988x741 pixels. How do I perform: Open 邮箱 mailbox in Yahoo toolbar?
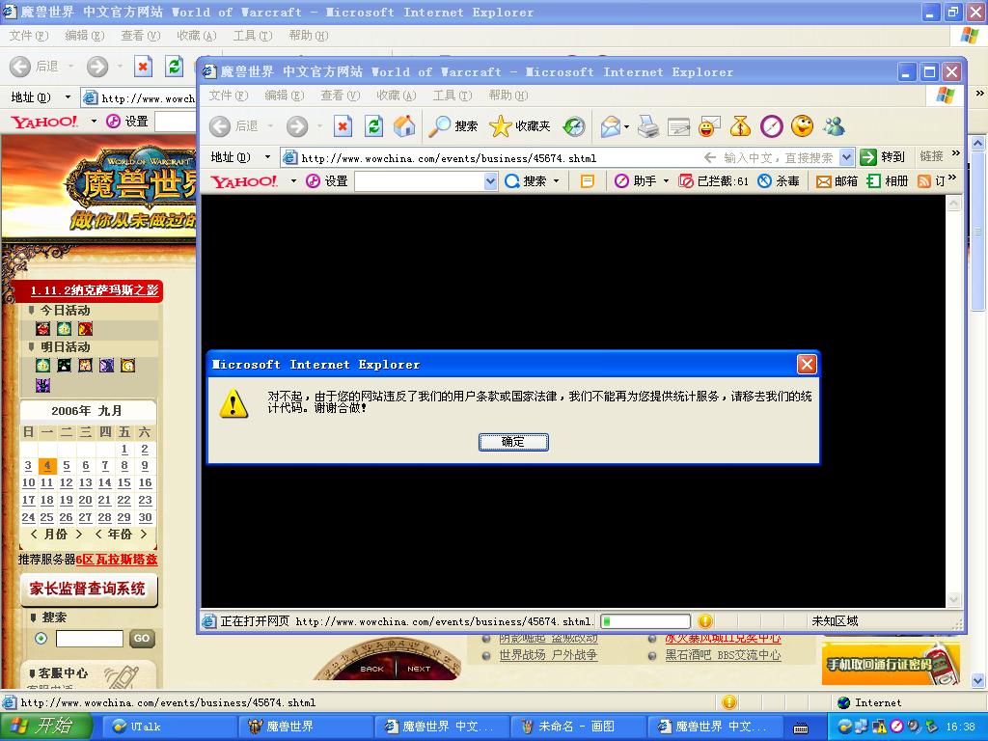pyautogui.click(x=837, y=181)
